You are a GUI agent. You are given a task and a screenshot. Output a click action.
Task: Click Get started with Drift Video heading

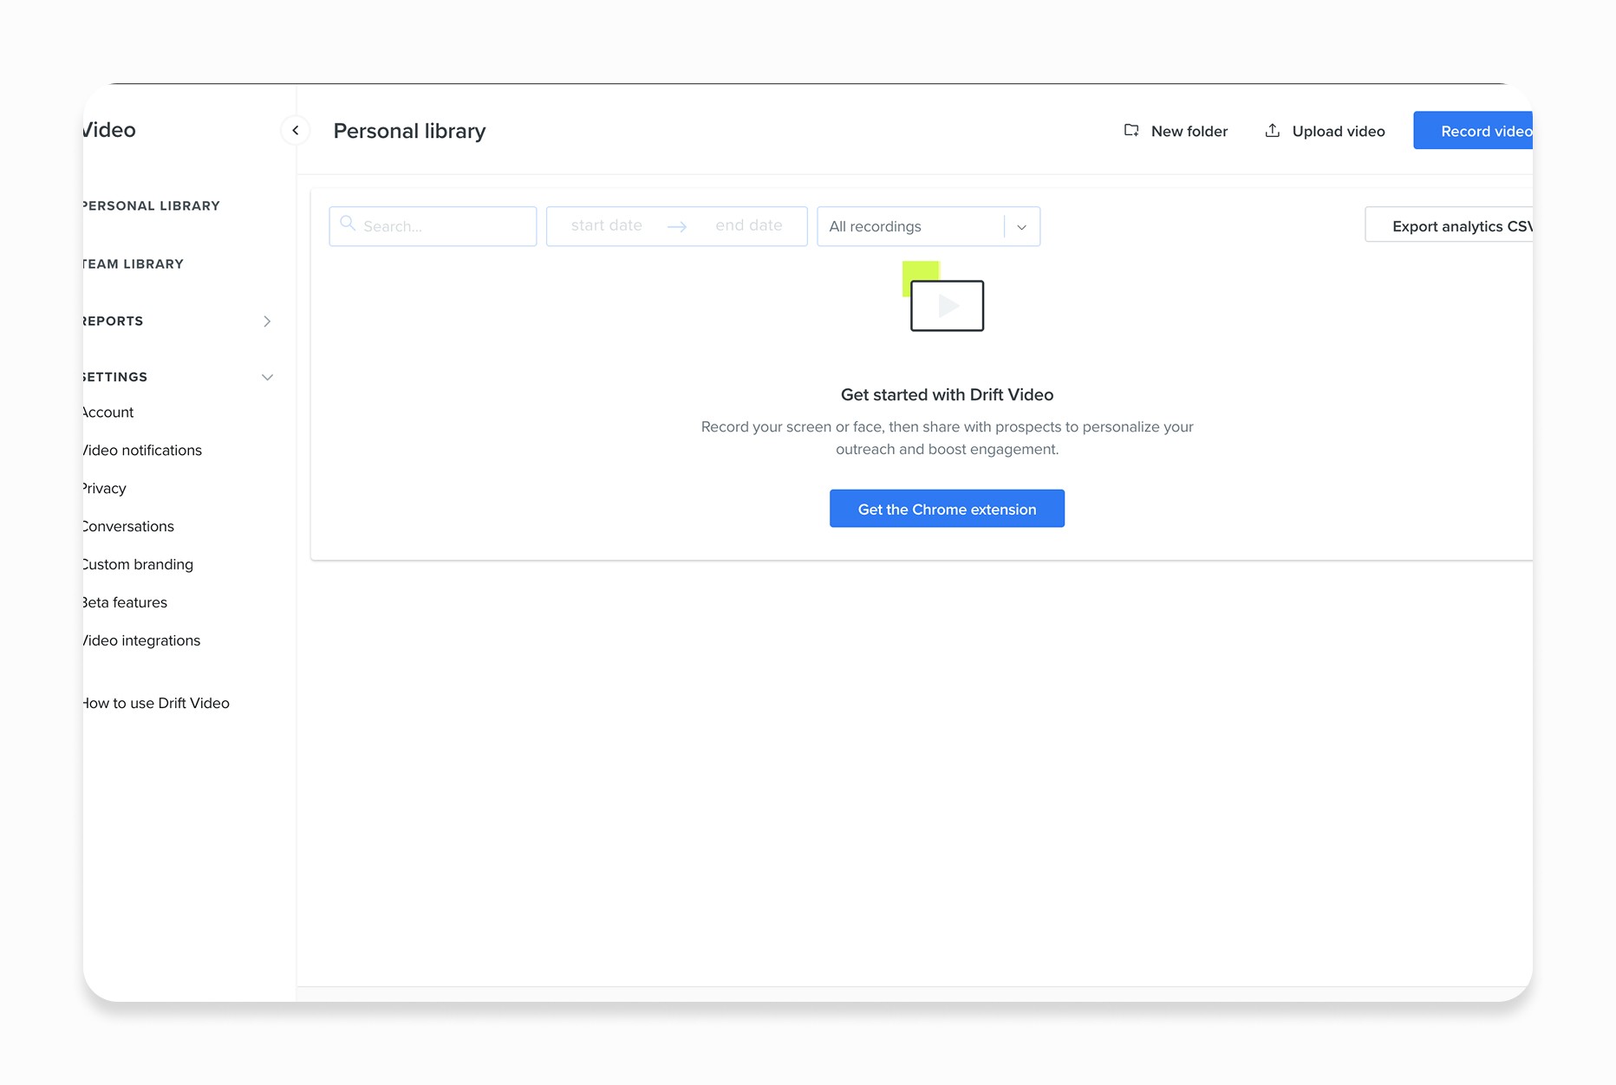pyautogui.click(x=947, y=395)
